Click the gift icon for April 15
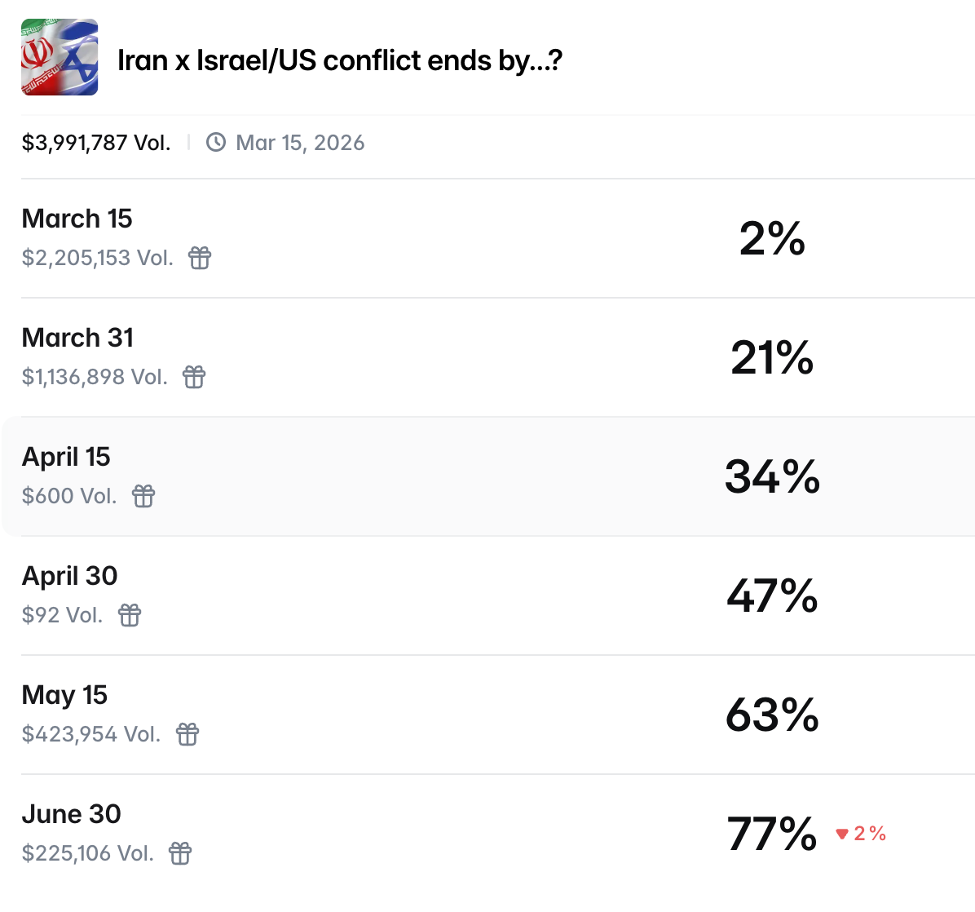 [143, 496]
